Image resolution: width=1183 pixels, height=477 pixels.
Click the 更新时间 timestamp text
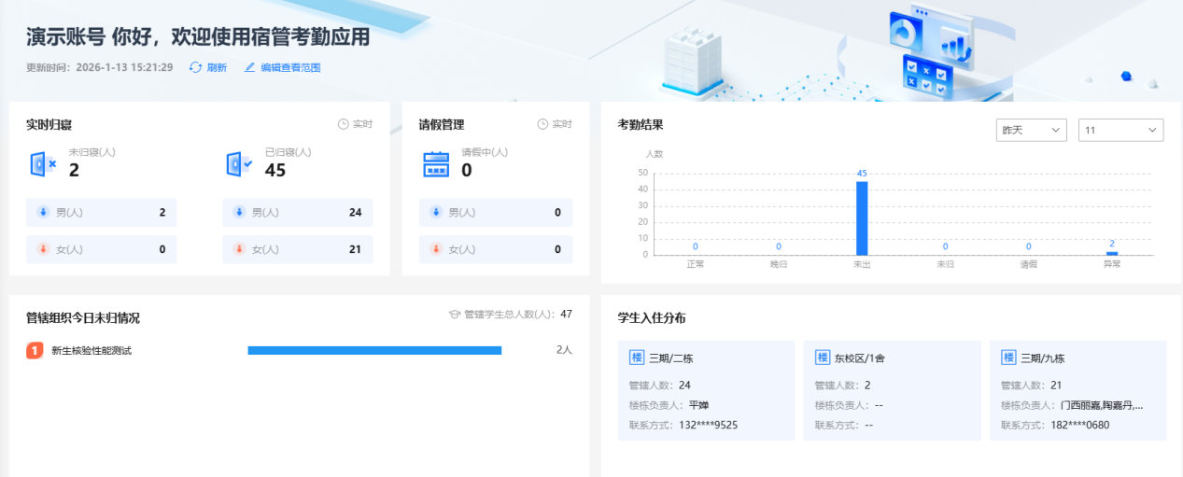click(x=99, y=67)
